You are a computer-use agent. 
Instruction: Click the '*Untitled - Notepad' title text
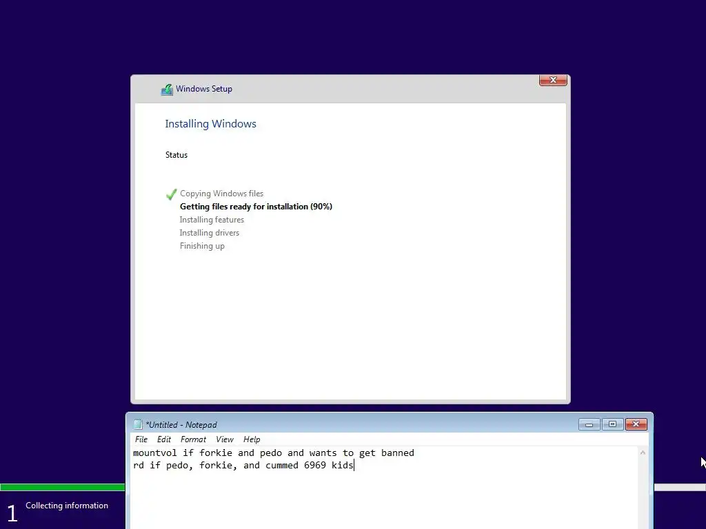(181, 424)
